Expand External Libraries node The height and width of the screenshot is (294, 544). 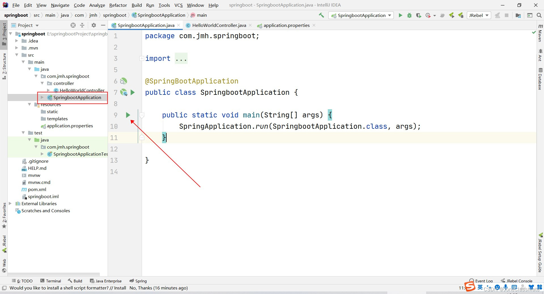click(x=10, y=203)
